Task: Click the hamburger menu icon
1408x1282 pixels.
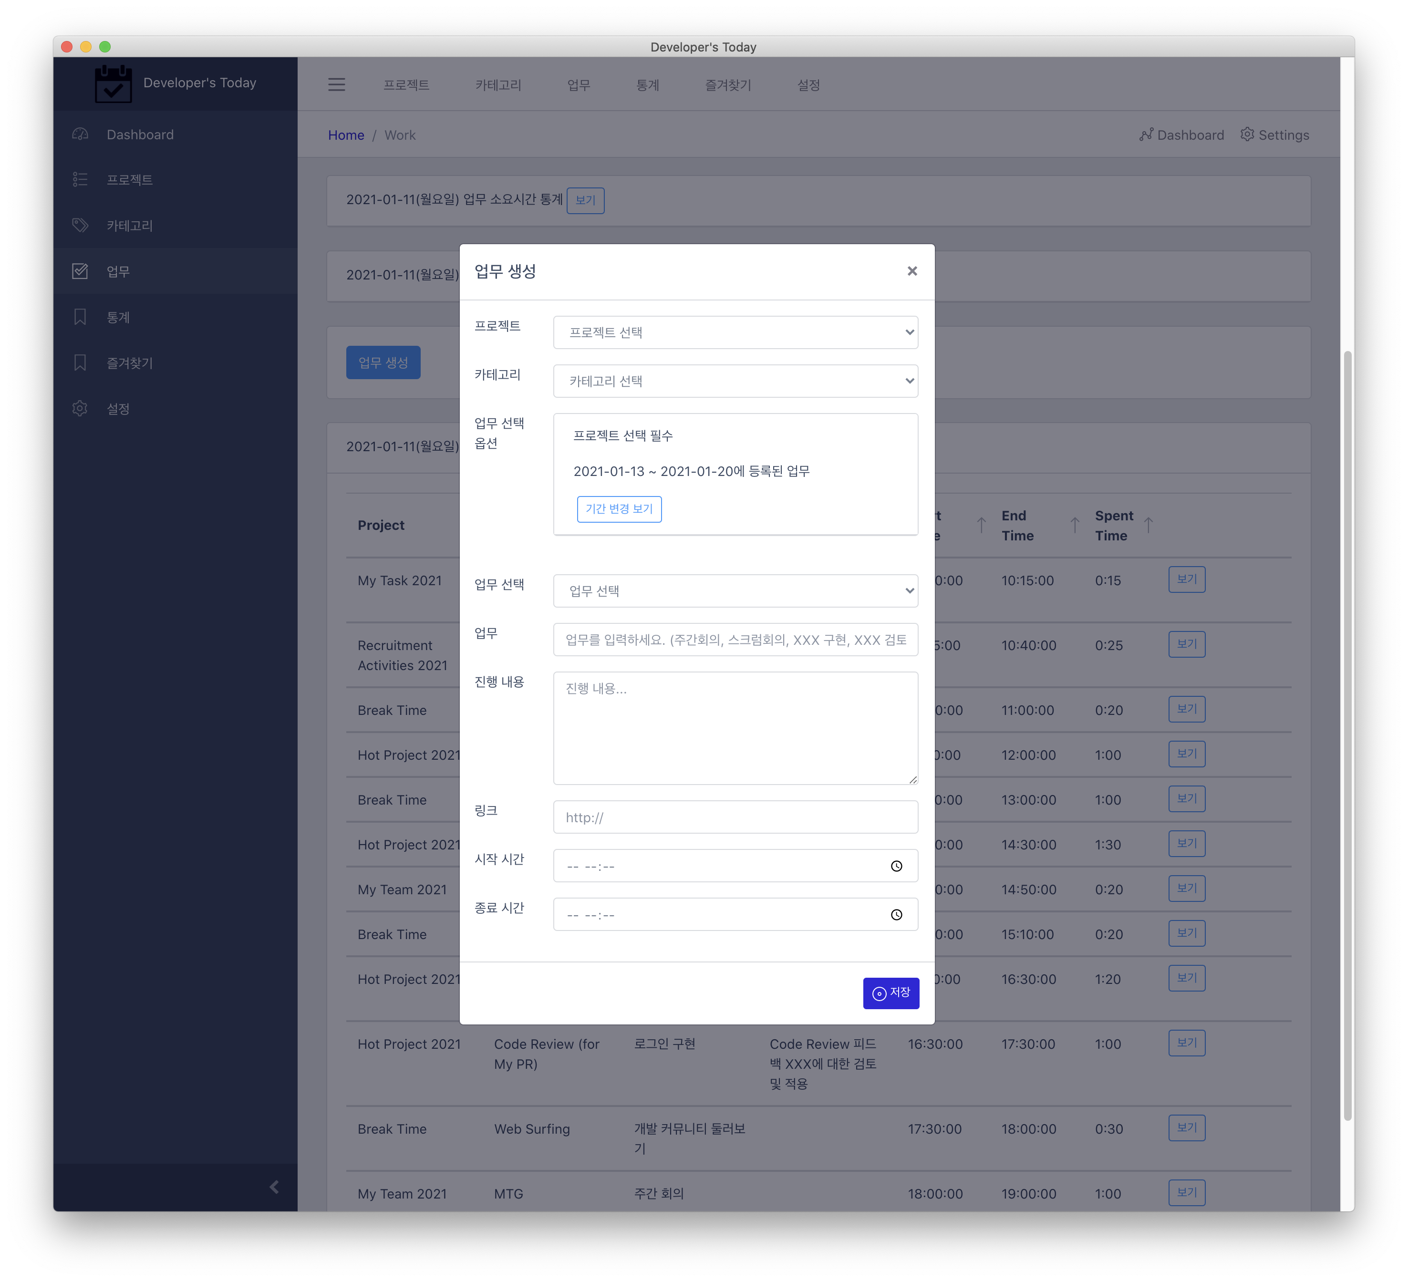Action: [337, 84]
